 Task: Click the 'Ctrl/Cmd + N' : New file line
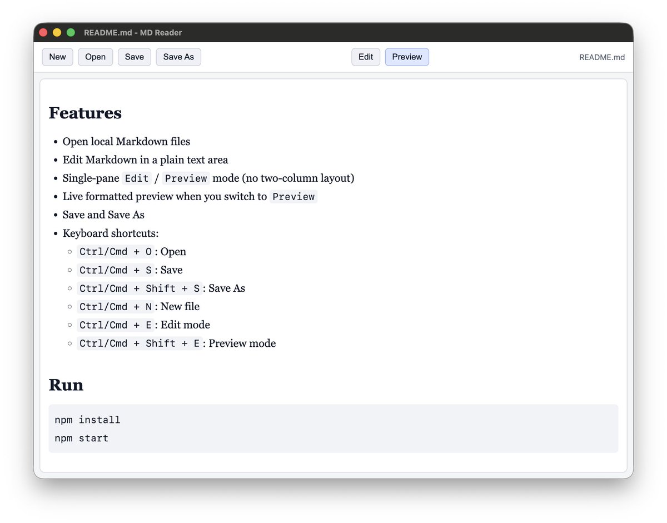[x=140, y=307]
